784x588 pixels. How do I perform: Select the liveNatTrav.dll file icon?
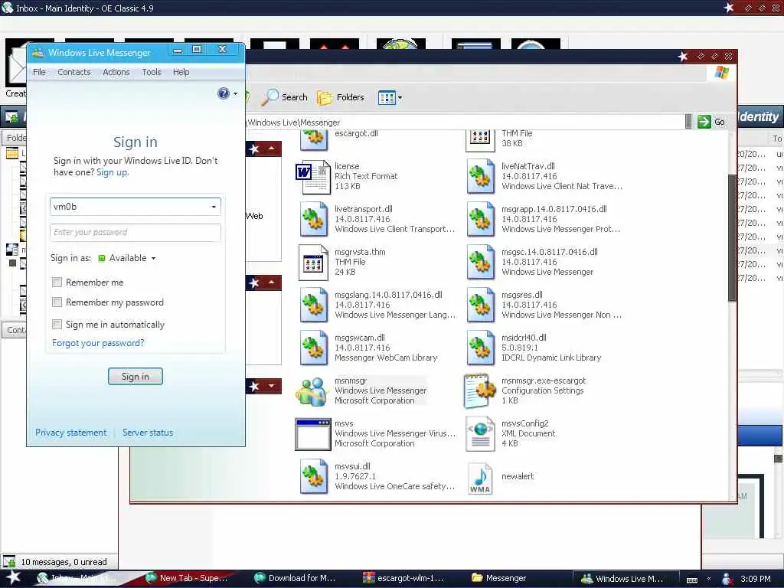tap(481, 177)
